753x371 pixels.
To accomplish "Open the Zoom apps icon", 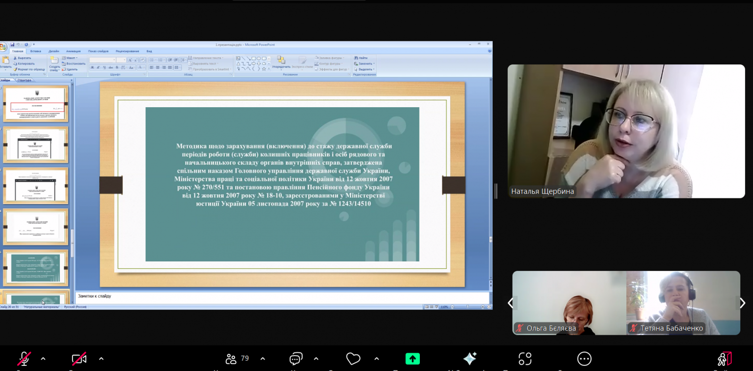I will 525,359.
